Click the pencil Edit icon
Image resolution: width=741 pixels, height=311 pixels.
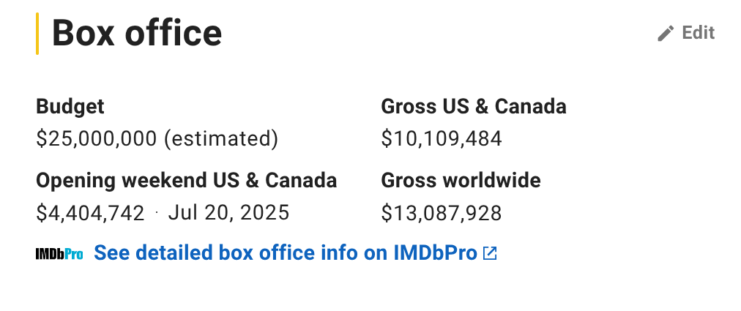click(665, 34)
